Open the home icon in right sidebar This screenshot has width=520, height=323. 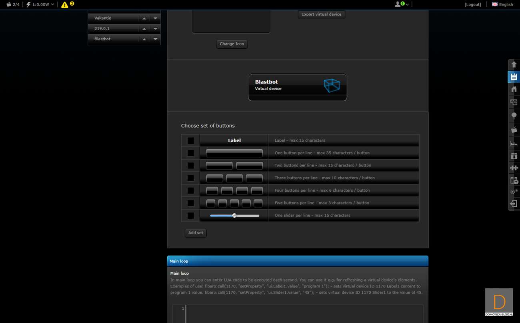click(514, 89)
